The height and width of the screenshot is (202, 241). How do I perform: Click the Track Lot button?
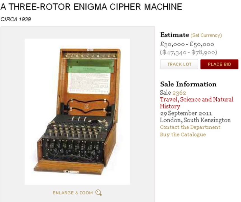179,64
